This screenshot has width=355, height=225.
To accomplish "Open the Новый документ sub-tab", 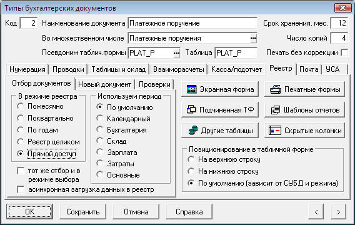I will coord(104,84).
